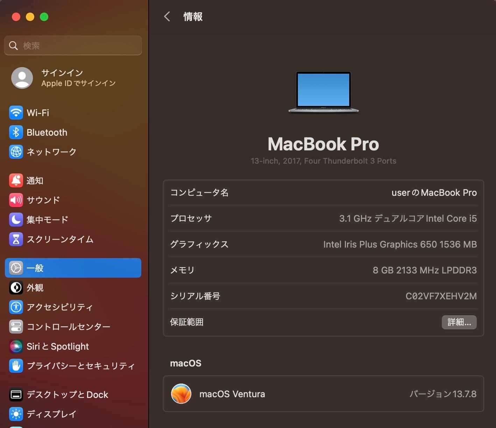The height and width of the screenshot is (428, 496).
Task: Click the プロセッサ row label
Action: point(191,219)
